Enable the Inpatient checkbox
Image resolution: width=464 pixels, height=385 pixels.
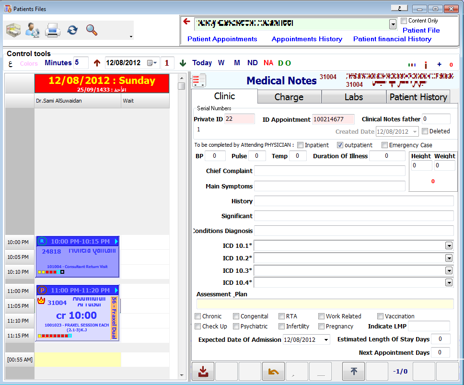300,145
